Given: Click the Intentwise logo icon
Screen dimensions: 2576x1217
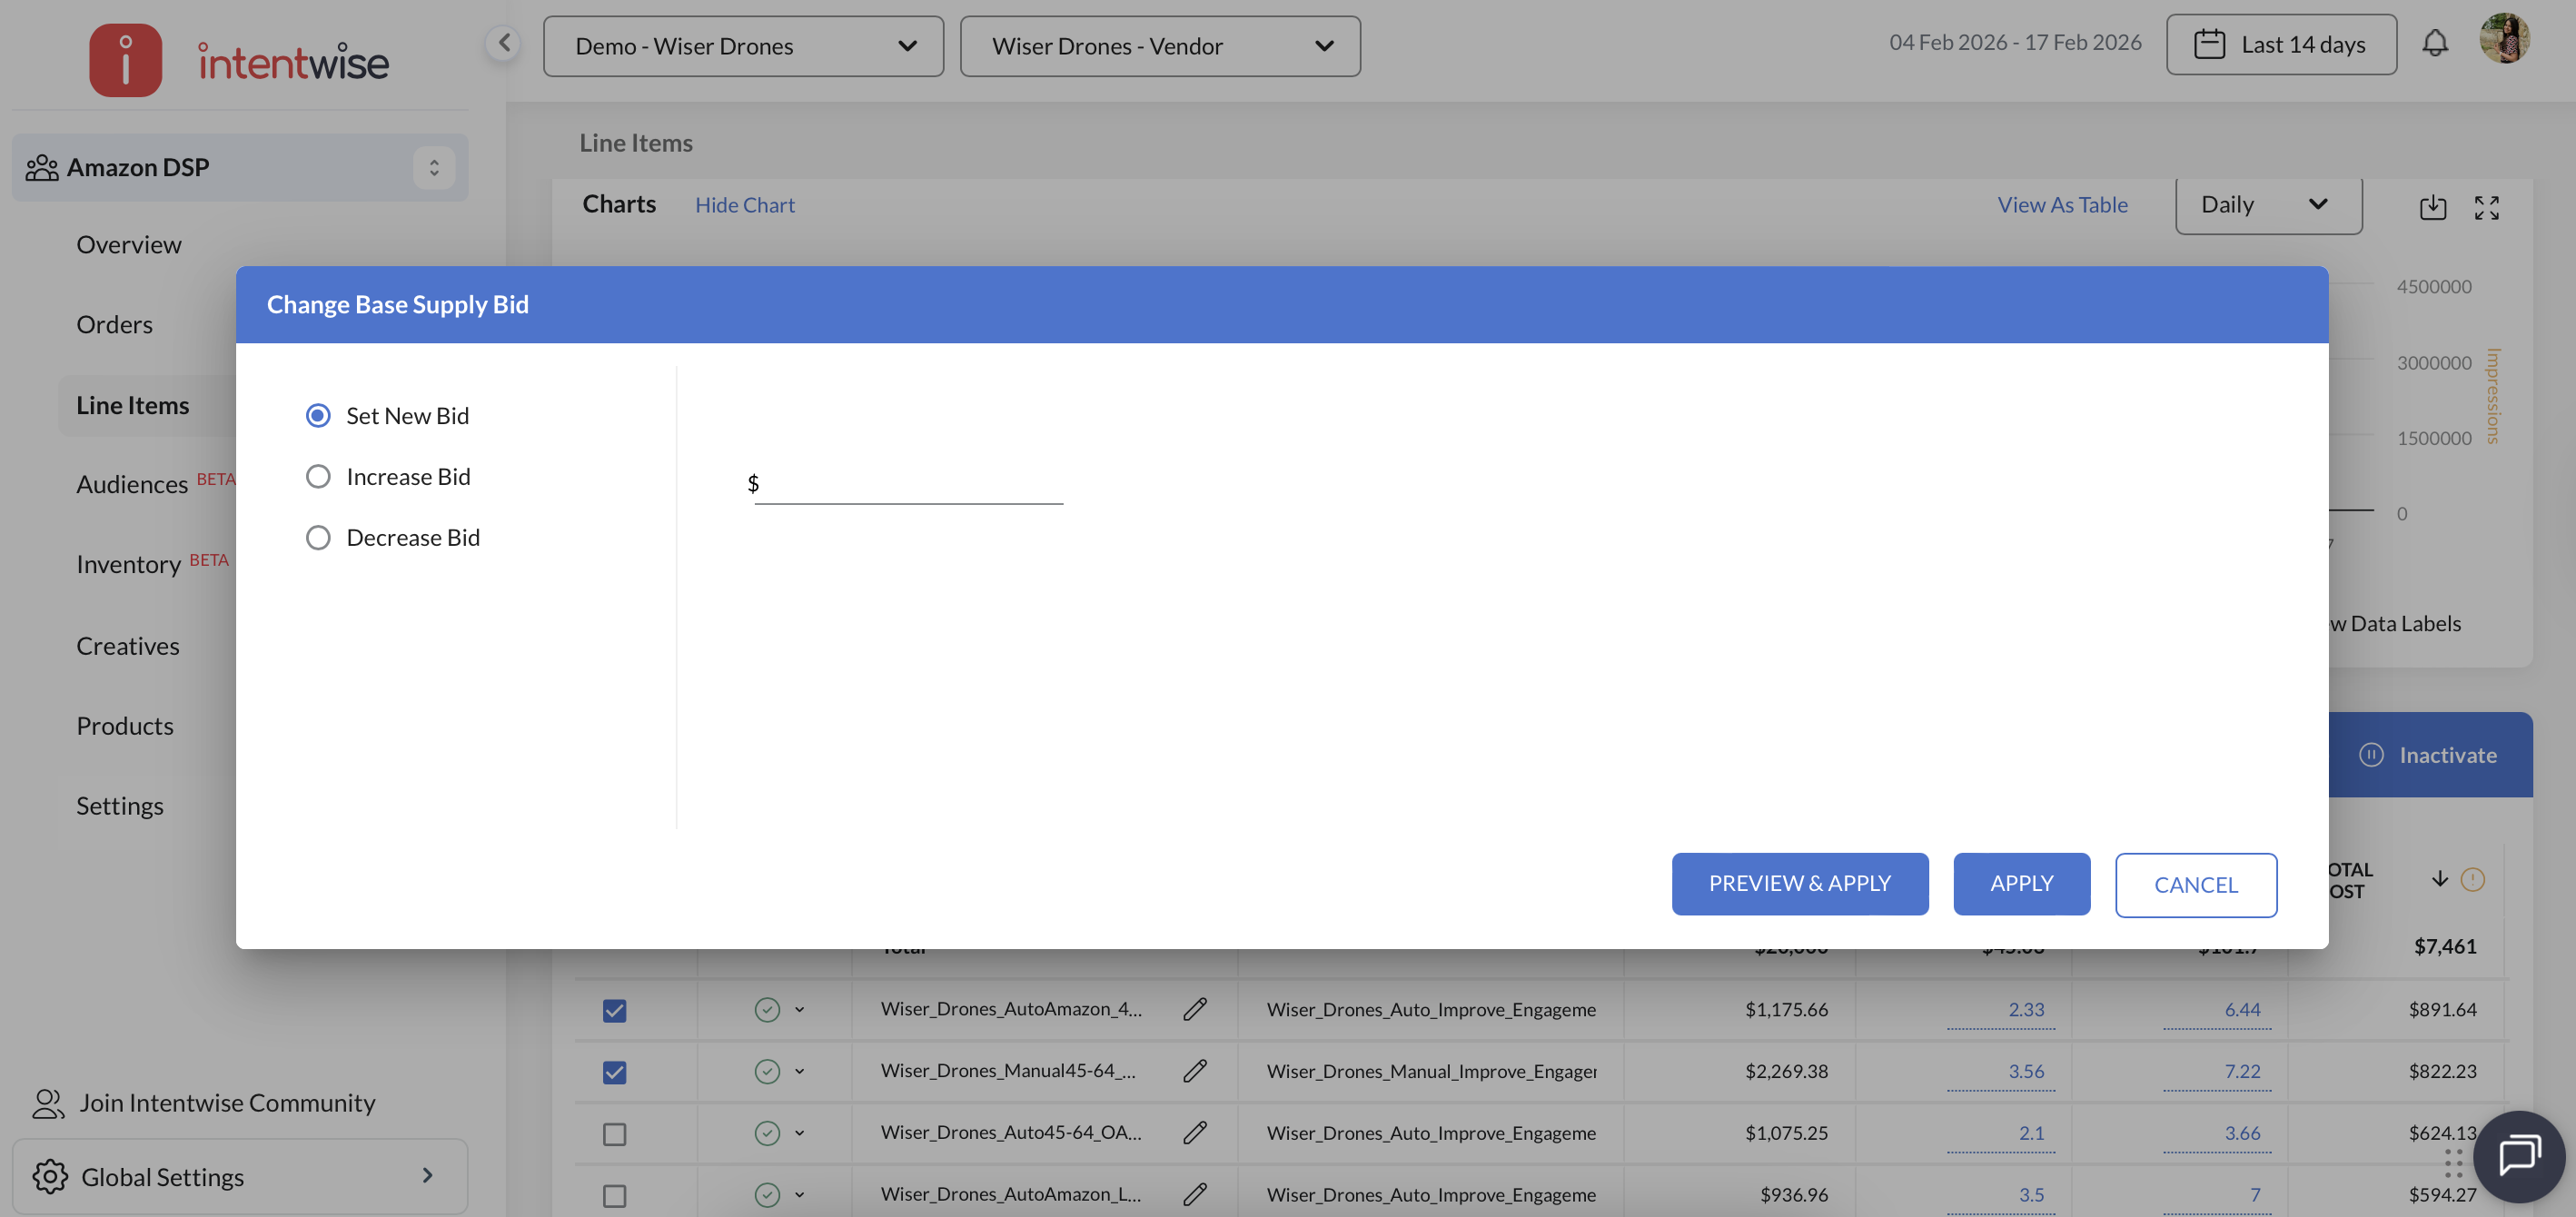Looking at the screenshot, I should [126, 60].
